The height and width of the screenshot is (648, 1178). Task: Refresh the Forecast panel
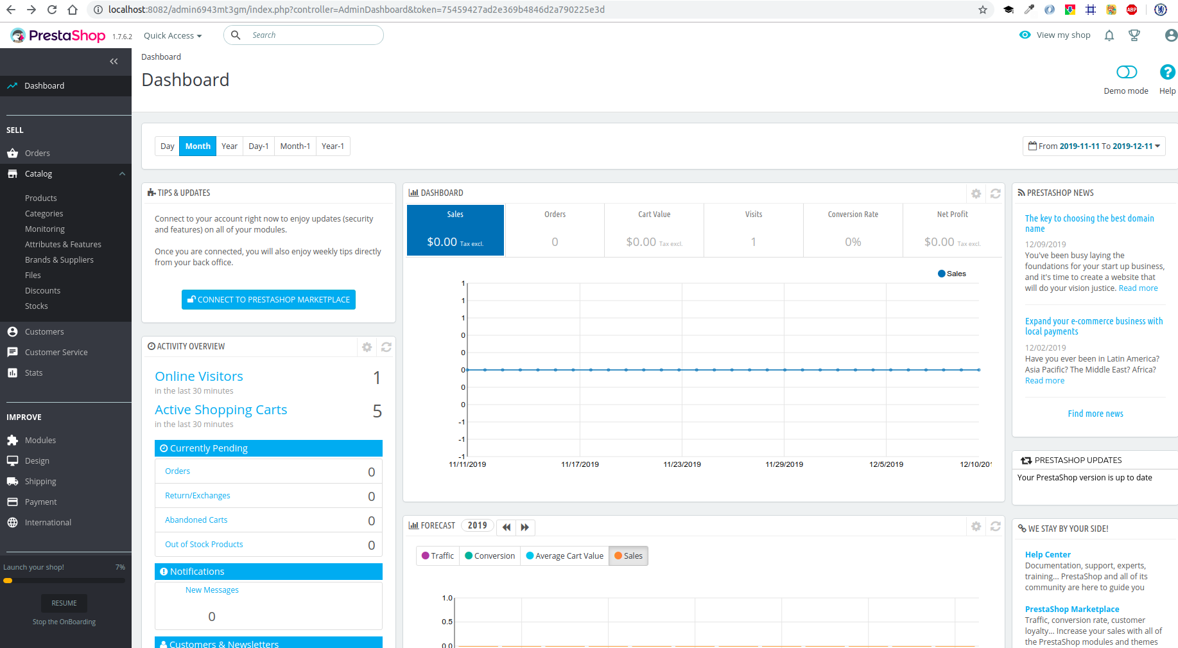995,527
